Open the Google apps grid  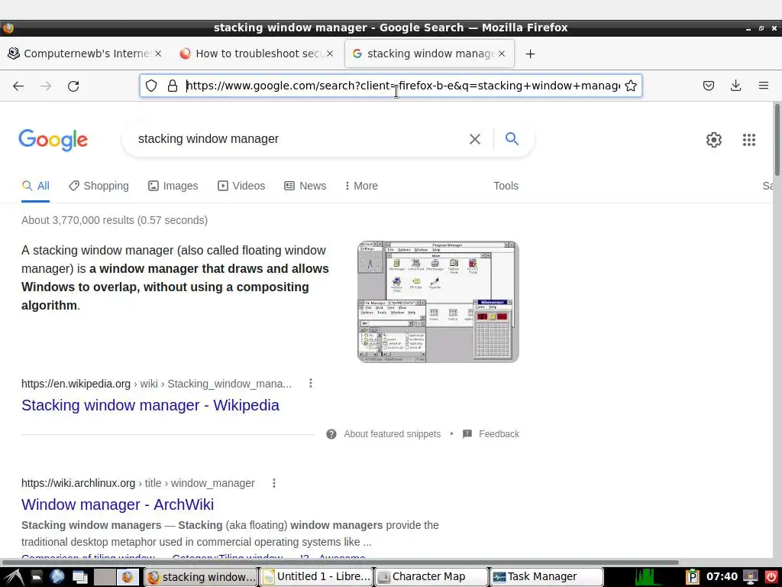tap(748, 140)
